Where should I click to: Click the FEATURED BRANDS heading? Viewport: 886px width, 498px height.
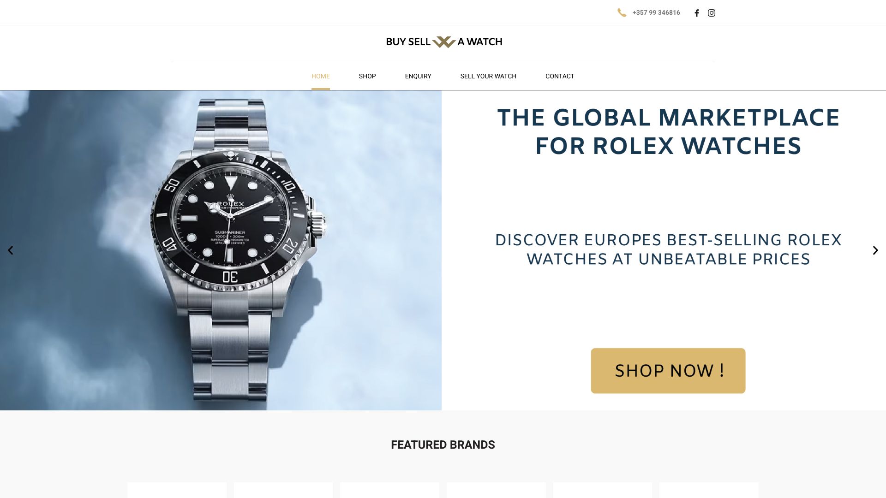click(443, 445)
